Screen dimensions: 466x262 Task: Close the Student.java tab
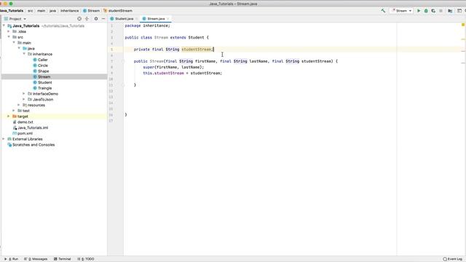point(136,19)
